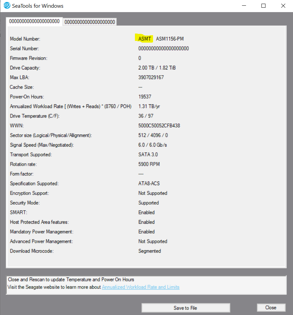Click the Cache Size label
293x315 pixels.
pos(22,87)
